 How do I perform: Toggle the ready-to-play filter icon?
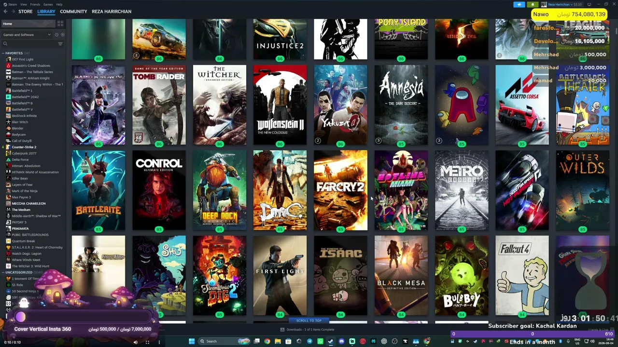tap(62, 35)
